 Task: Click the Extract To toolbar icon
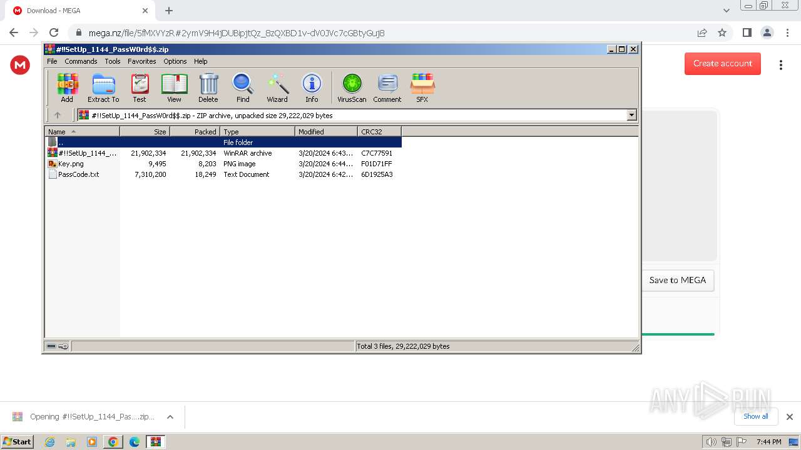click(x=103, y=87)
